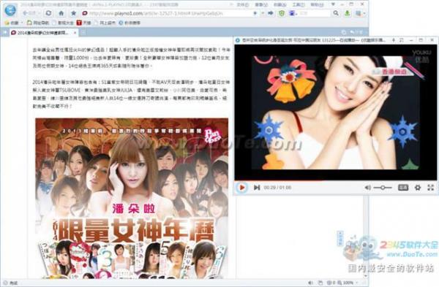Adjust the video volume slider
This screenshot has height=287, width=439.
coord(383,188)
